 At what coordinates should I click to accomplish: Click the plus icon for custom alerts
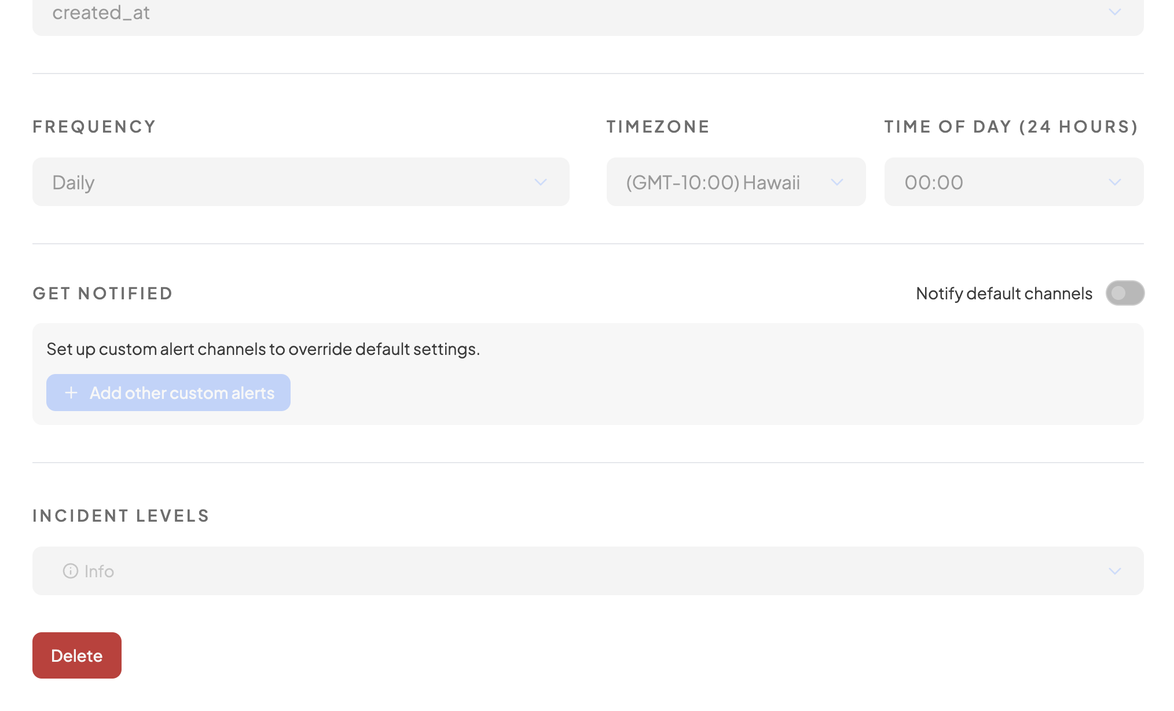coord(71,393)
